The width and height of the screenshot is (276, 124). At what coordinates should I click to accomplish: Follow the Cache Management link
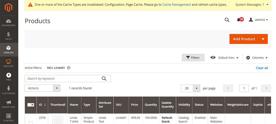pyautogui.click(x=177, y=5)
